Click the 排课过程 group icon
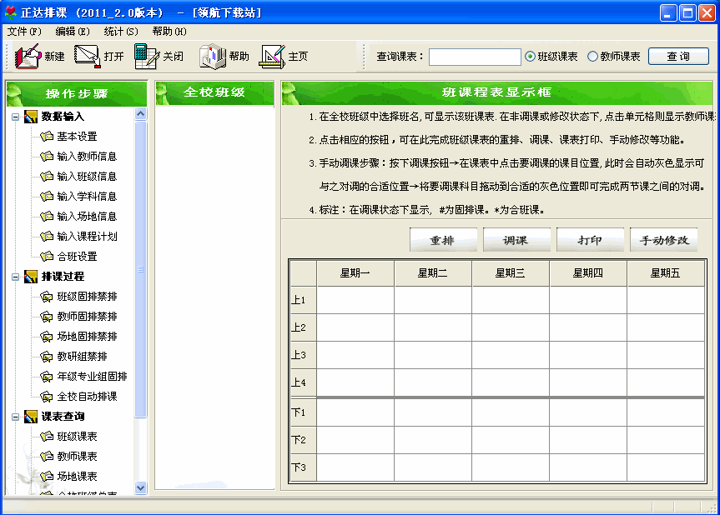720x515 pixels. tap(31, 277)
